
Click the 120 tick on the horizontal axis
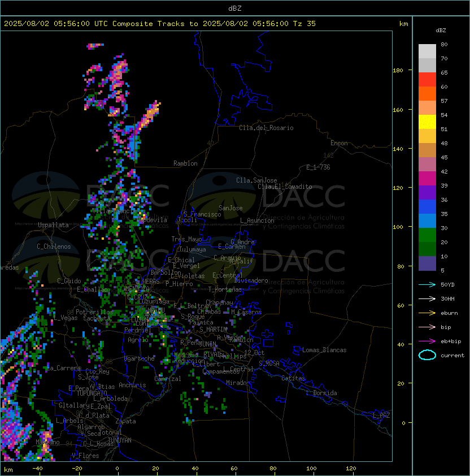pos(351,469)
